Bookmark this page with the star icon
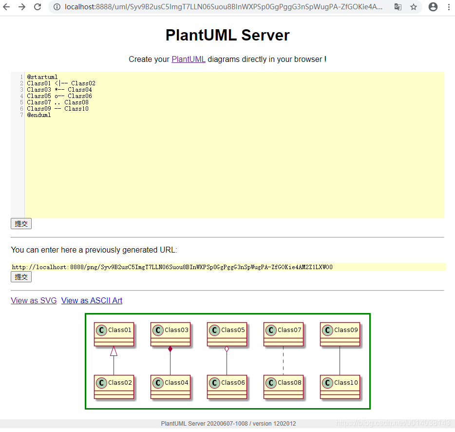Screen dimensions: 455x432 (414, 7)
